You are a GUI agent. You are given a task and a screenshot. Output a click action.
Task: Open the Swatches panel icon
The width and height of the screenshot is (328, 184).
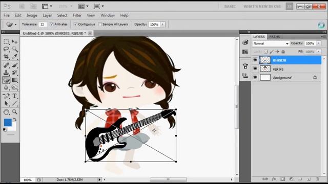(x=245, y=52)
